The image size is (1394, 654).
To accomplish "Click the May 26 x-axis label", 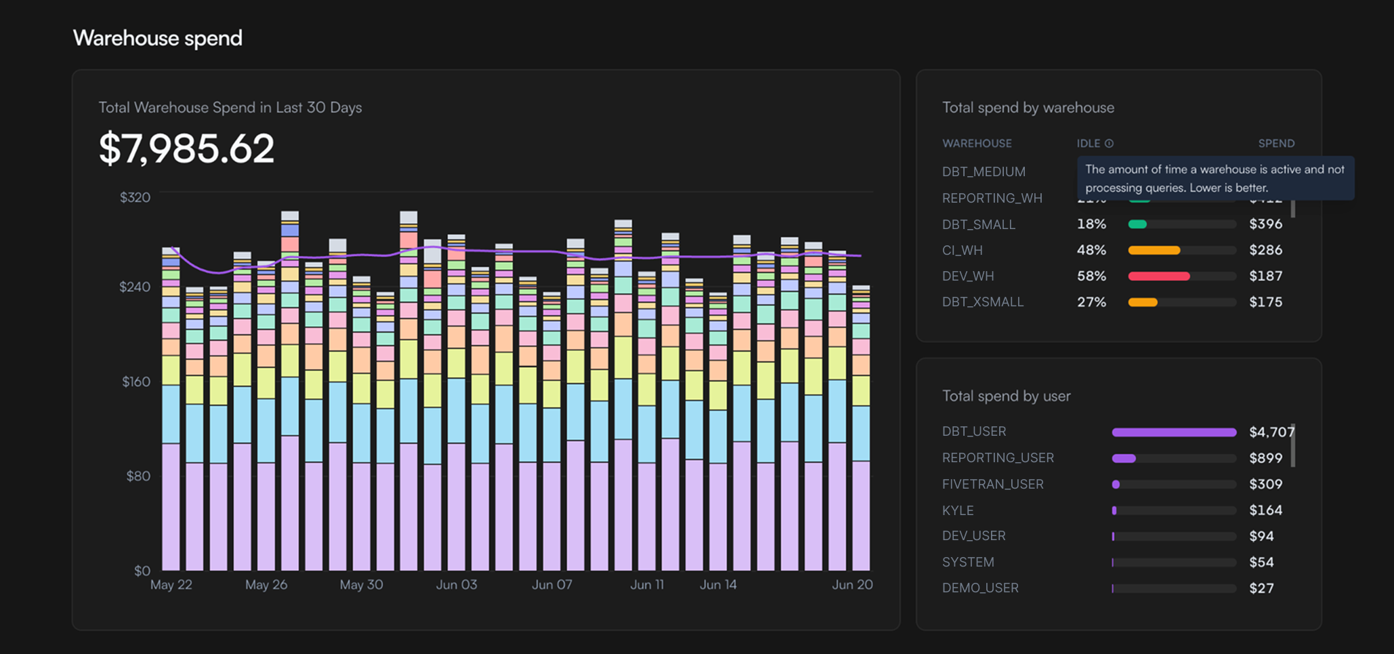I will [x=266, y=584].
